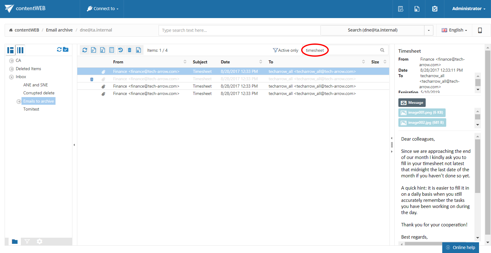Image resolution: width=491 pixels, height=253 pixels.
Task: Click the Subject column header
Action: click(x=200, y=62)
